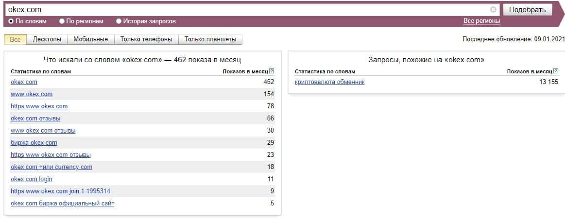Image resolution: width=565 pixels, height=220 pixels.
Task: Choose the 'История запросов' radio option
Action: pyautogui.click(x=119, y=21)
